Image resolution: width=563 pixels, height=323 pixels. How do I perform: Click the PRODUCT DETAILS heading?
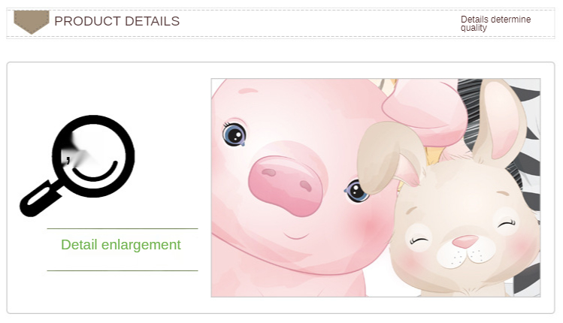tap(117, 21)
